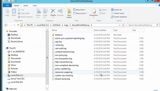The image size is (160, 91).
Task: Click the Copy icon in Clipboard group
Action: (7, 11)
